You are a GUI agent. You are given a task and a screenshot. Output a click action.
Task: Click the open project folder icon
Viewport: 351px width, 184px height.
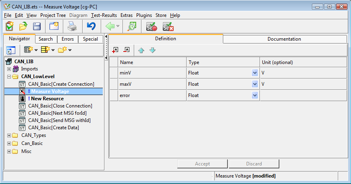[x=23, y=27]
